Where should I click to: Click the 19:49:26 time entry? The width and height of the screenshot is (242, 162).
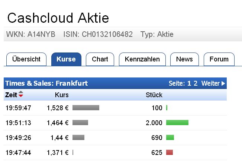click(x=18, y=137)
